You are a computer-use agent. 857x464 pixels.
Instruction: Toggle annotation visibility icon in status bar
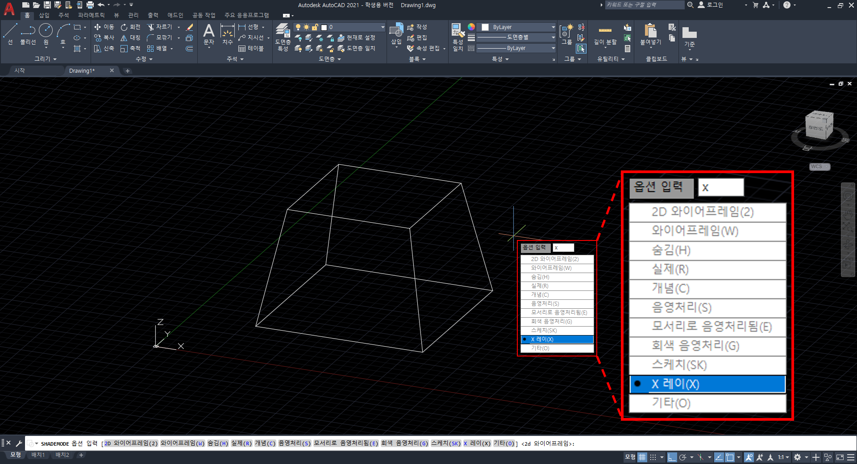pyautogui.click(x=749, y=457)
